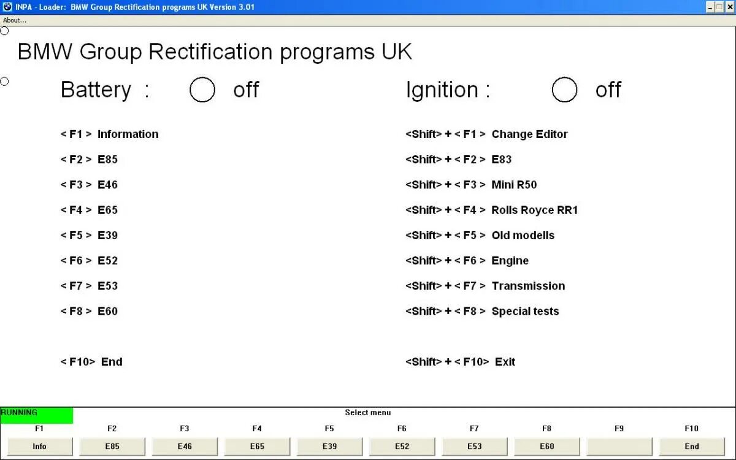Open the E60 button under F8
The image size is (736, 460).
(546, 447)
